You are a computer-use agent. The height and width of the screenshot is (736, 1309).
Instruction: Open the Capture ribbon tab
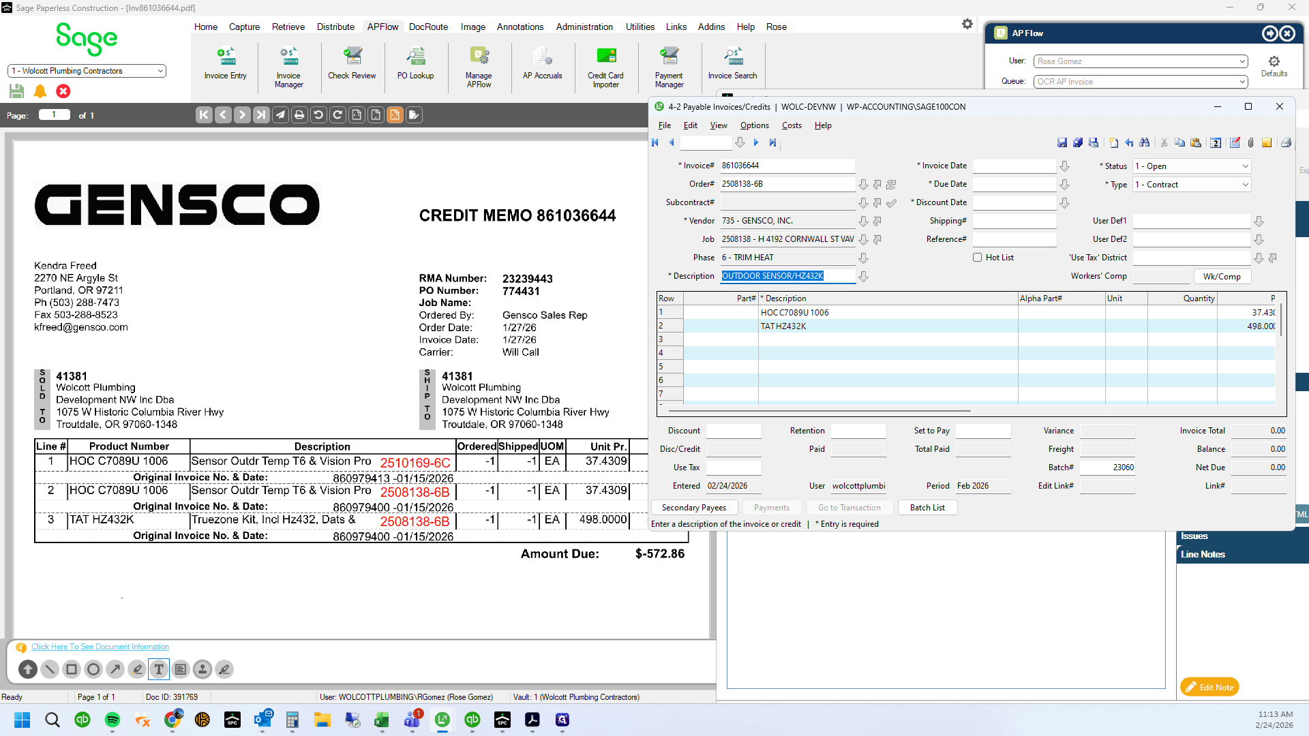point(244,27)
